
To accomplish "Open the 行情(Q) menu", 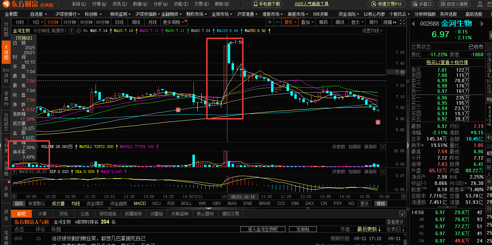I will [99, 4].
